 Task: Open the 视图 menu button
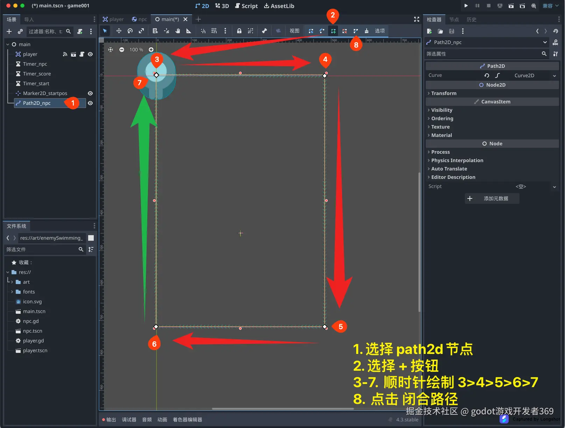[295, 31]
